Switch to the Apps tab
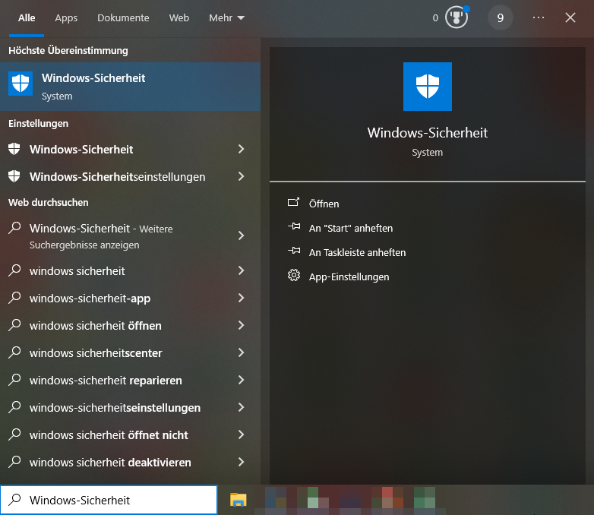Screen dimensions: 594x515 (66, 17)
